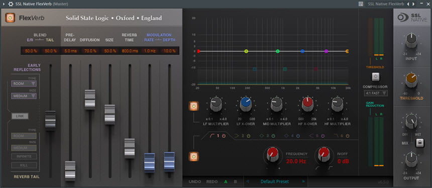The height and width of the screenshot is (188, 432).
Task: Open Early Reflections TYPE dropdown set to ROOM
Action: pos(24,83)
